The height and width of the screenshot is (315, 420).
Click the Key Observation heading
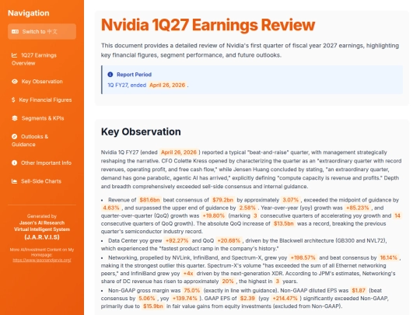pyautogui.click(x=141, y=131)
